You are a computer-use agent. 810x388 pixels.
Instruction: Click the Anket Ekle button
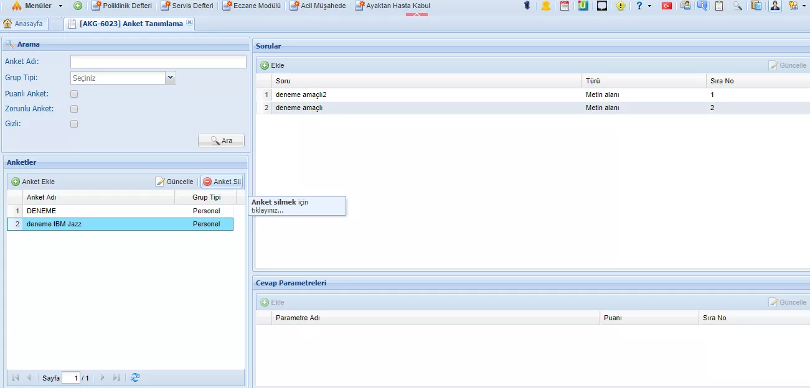pos(33,182)
